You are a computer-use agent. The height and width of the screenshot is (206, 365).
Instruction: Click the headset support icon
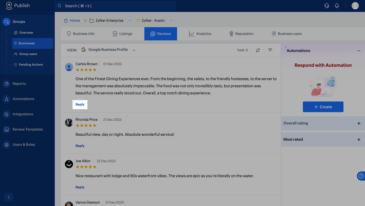pyautogui.click(x=326, y=6)
